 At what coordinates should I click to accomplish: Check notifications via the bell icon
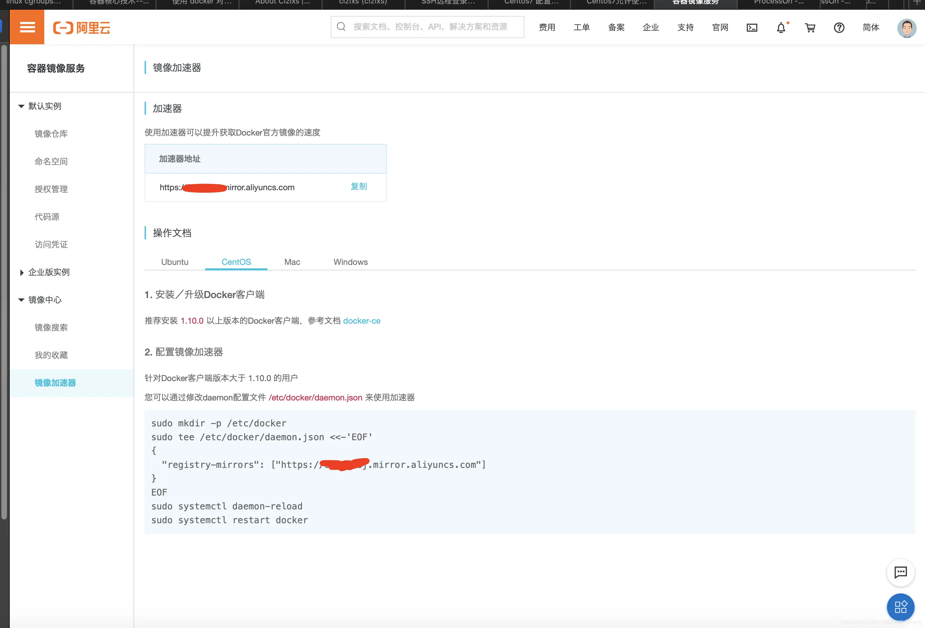pyautogui.click(x=781, y=27)
